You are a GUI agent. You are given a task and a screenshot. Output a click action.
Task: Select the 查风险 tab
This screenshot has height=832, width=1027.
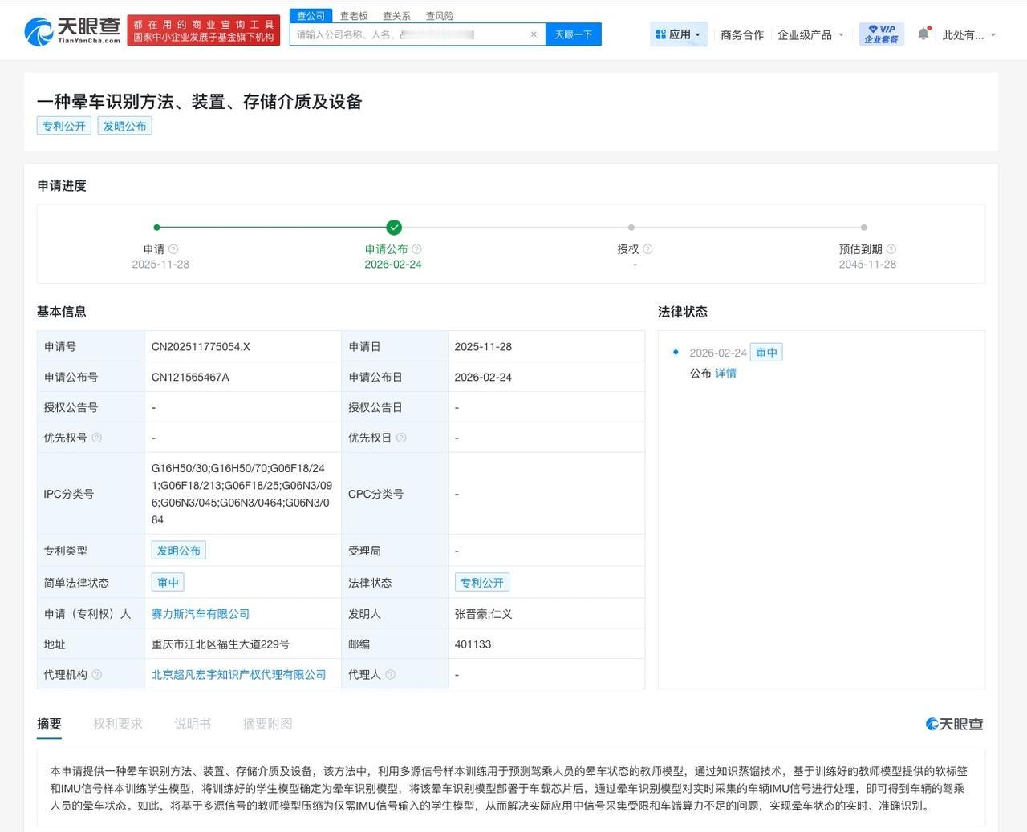tap(440, 15)
